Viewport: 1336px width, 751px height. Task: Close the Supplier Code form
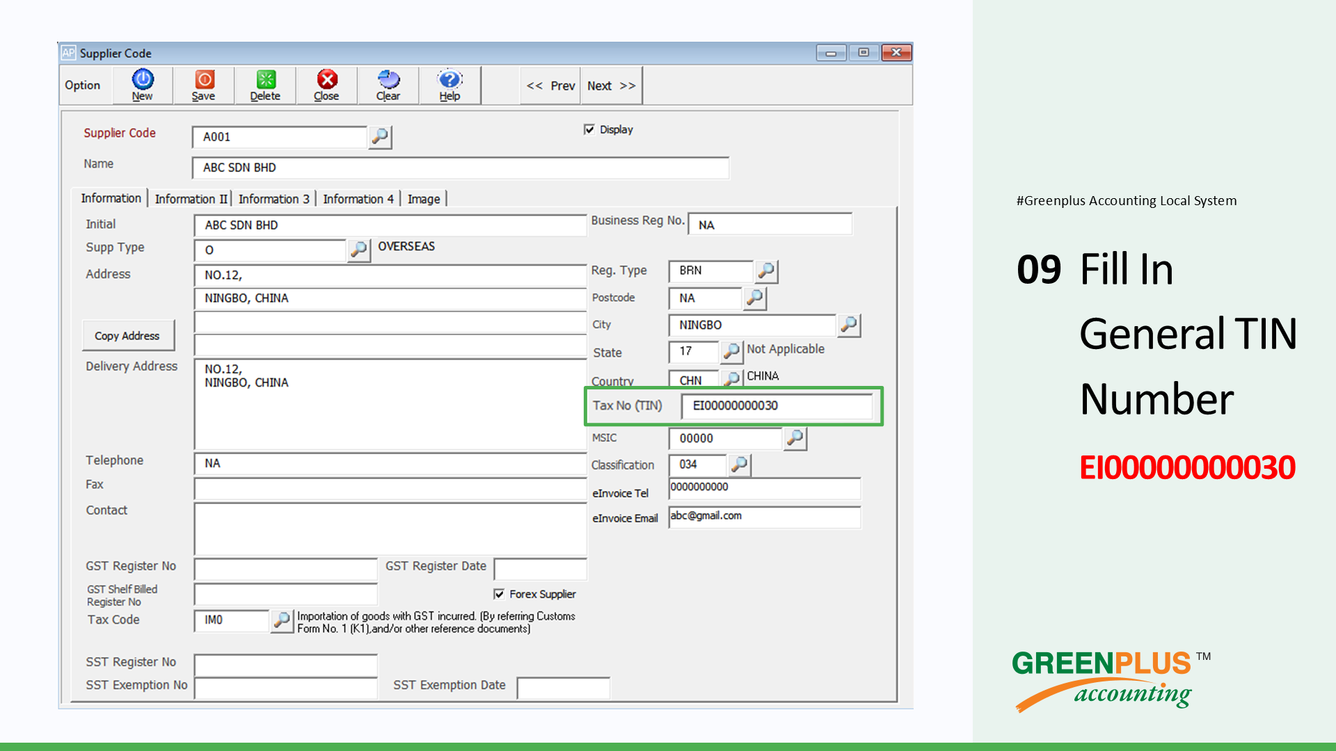point(326,85)
